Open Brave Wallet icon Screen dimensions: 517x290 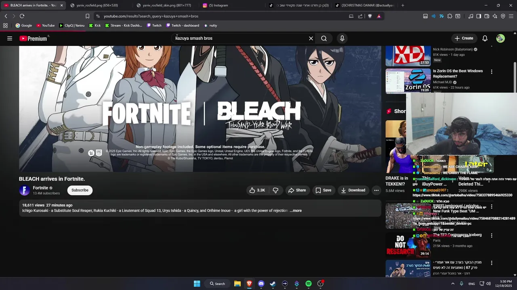487,16
